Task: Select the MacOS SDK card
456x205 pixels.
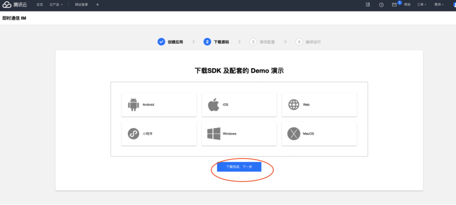Action: tap(319, 134)
